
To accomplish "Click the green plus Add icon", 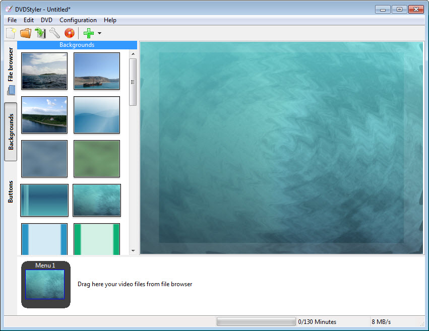I will 89,33.
